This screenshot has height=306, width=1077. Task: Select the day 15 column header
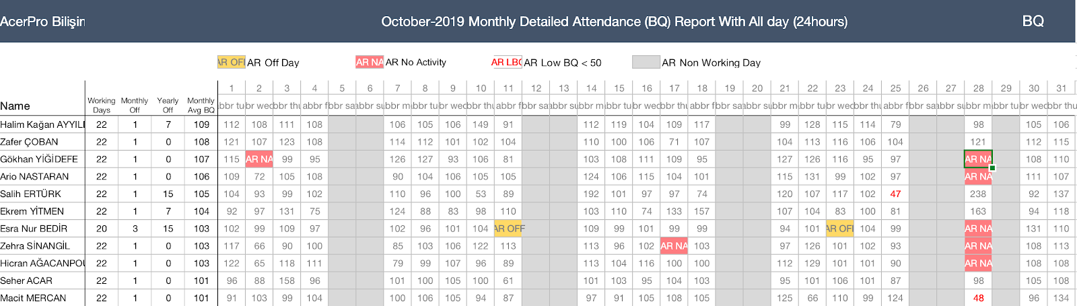coord(619,88)
